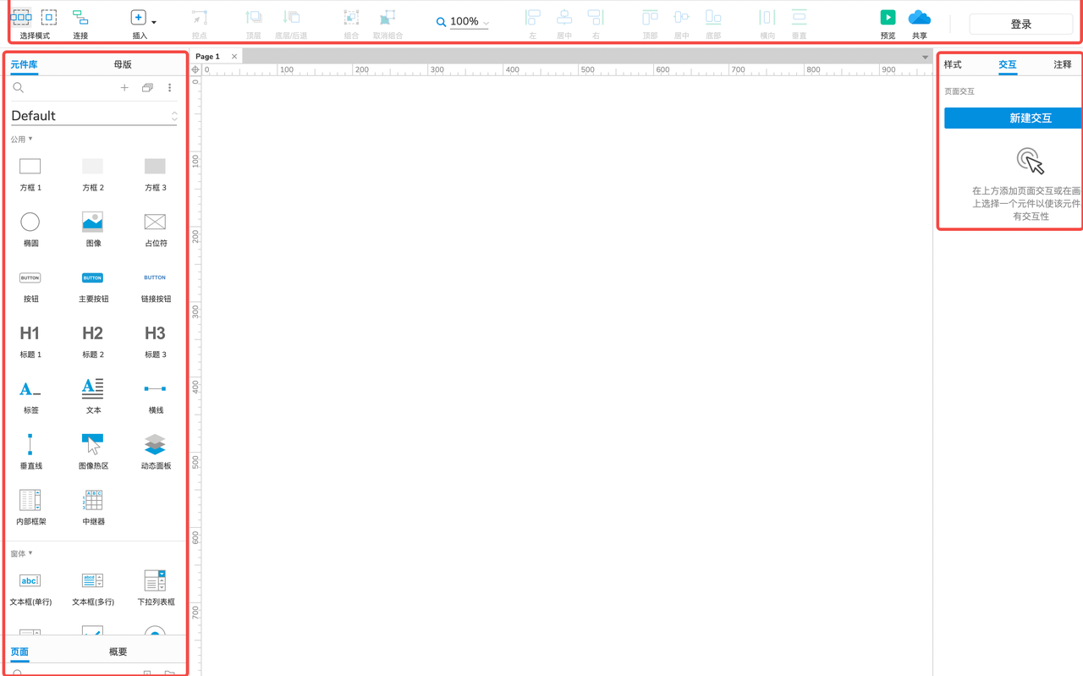
Task: Open the 插入 dropdown arrow
Action: [154, 22]
